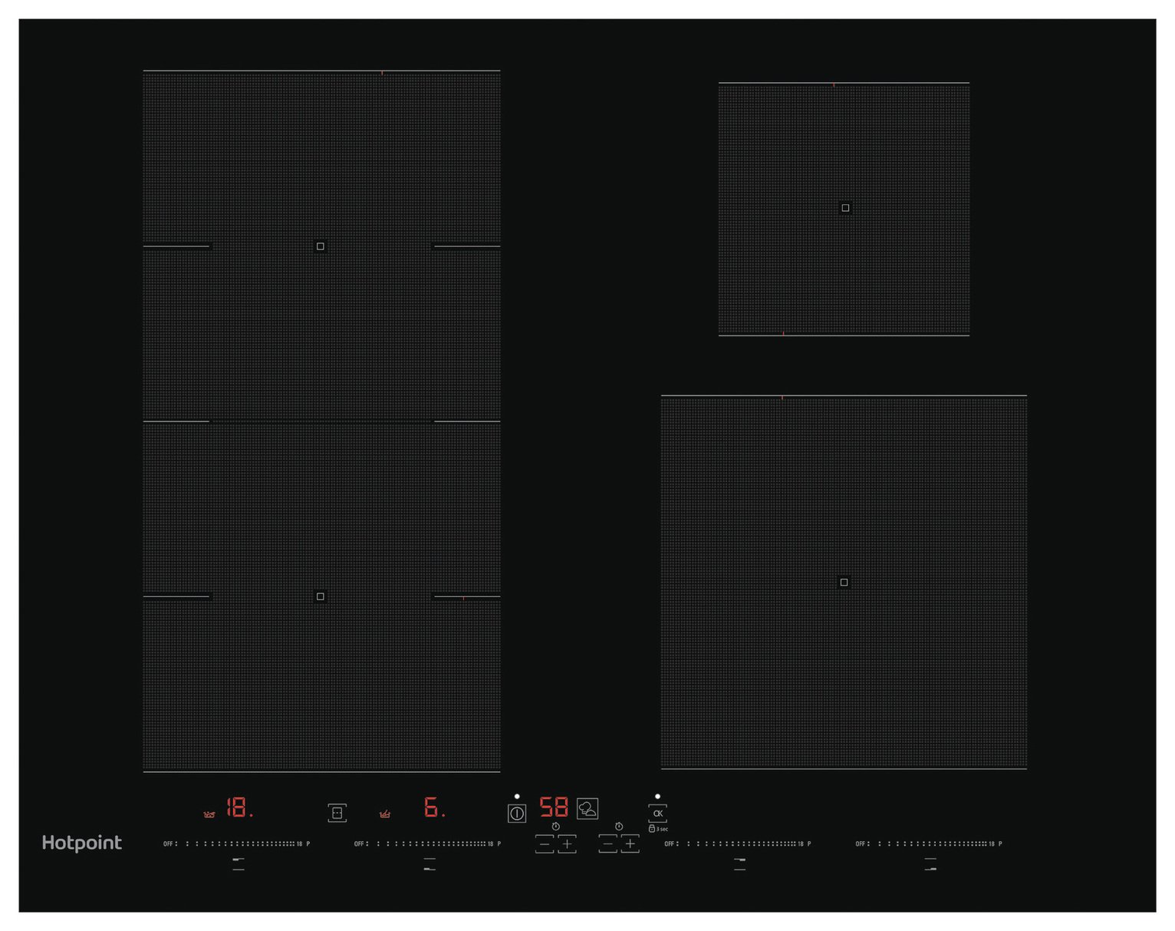Tap fourth zone power slider track
The image size is (1175, 931).
[929, 844]
